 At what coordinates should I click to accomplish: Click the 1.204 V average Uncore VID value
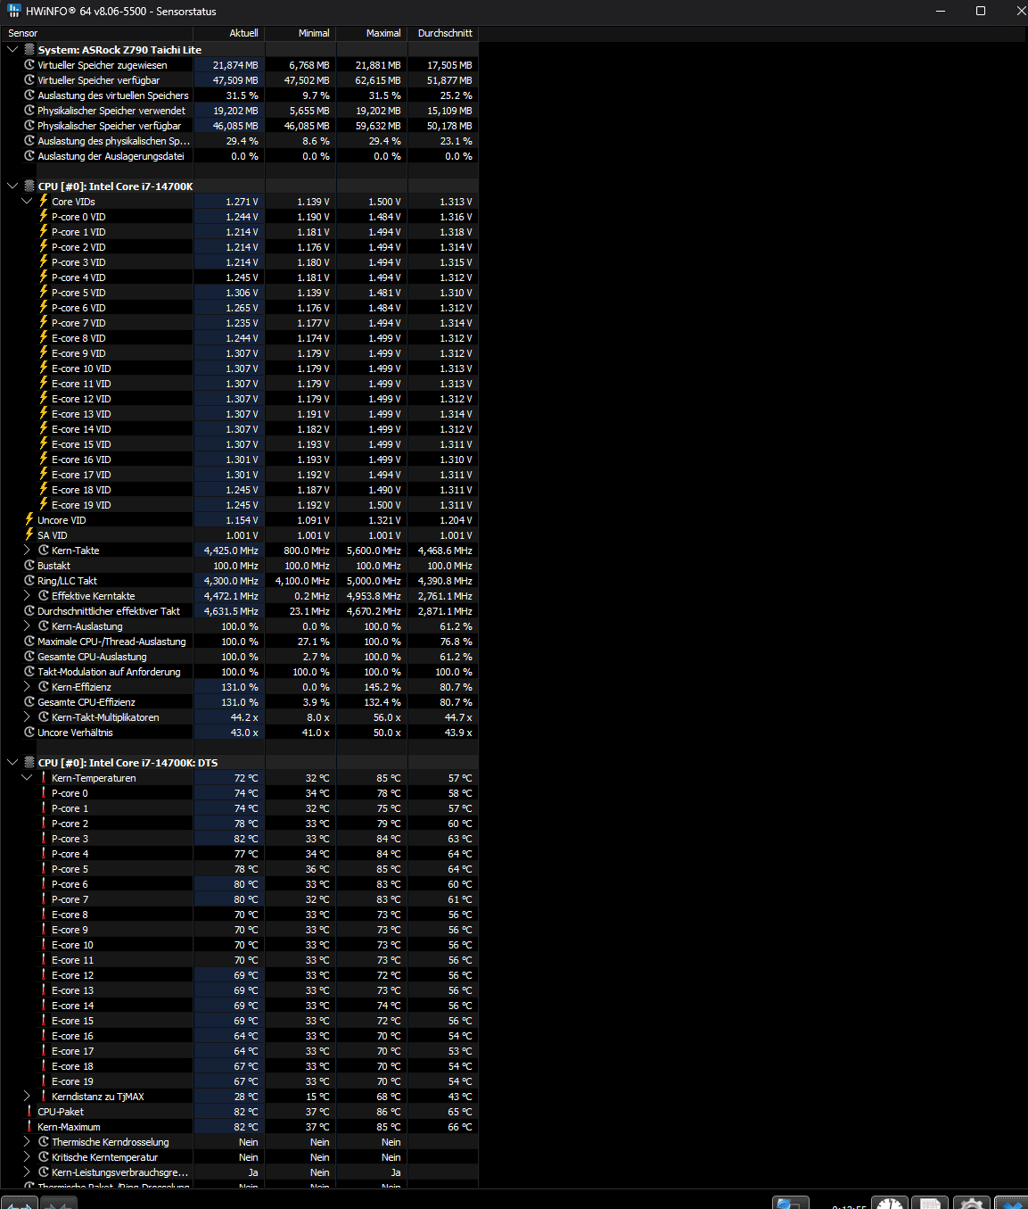(x=456, y=520)
